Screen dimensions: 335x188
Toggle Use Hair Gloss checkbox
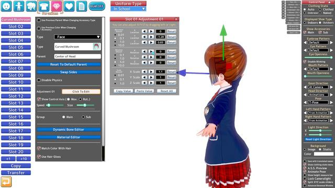pos(39,157)
